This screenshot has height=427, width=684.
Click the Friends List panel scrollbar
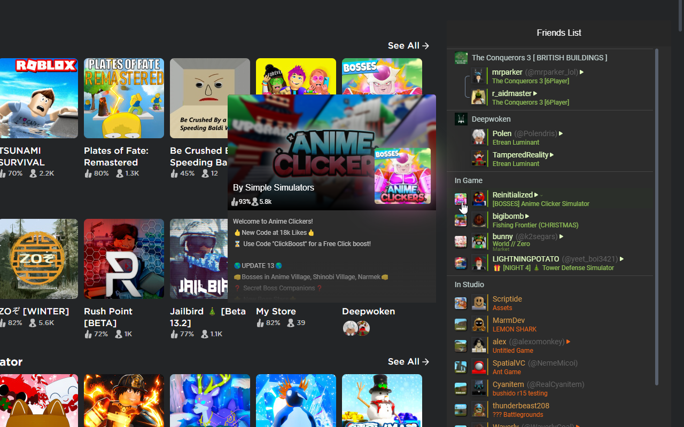pyautogui.click(x=656, y=216)
